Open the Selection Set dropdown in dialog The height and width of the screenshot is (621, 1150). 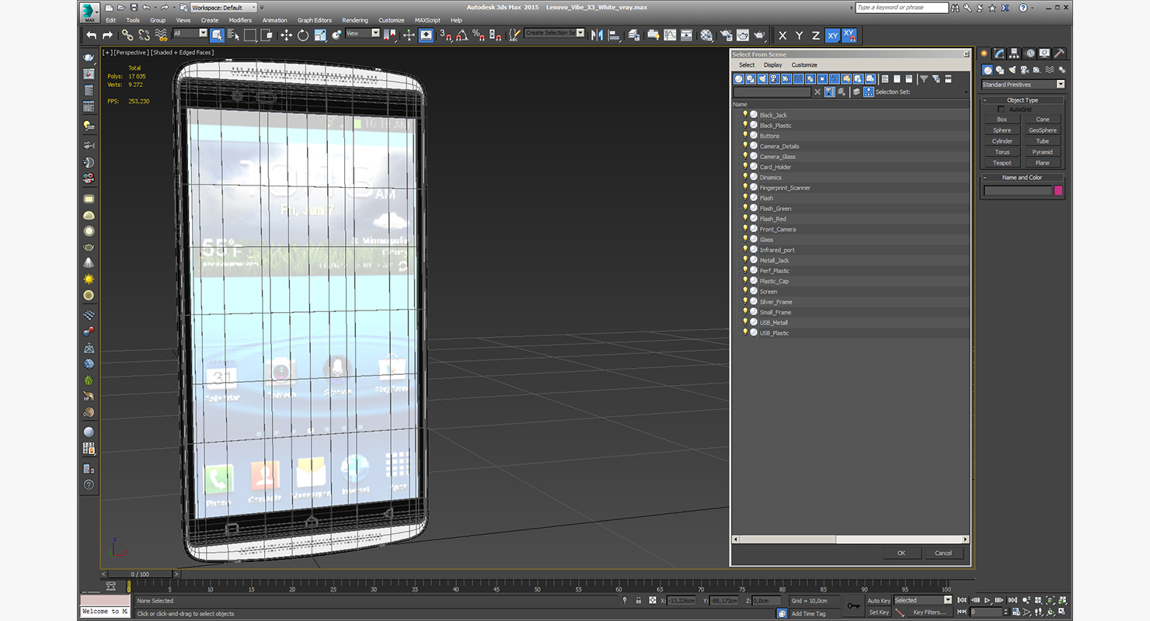pos(967,92)
